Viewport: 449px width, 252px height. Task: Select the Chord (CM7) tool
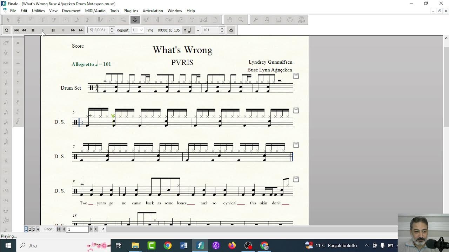169,20
